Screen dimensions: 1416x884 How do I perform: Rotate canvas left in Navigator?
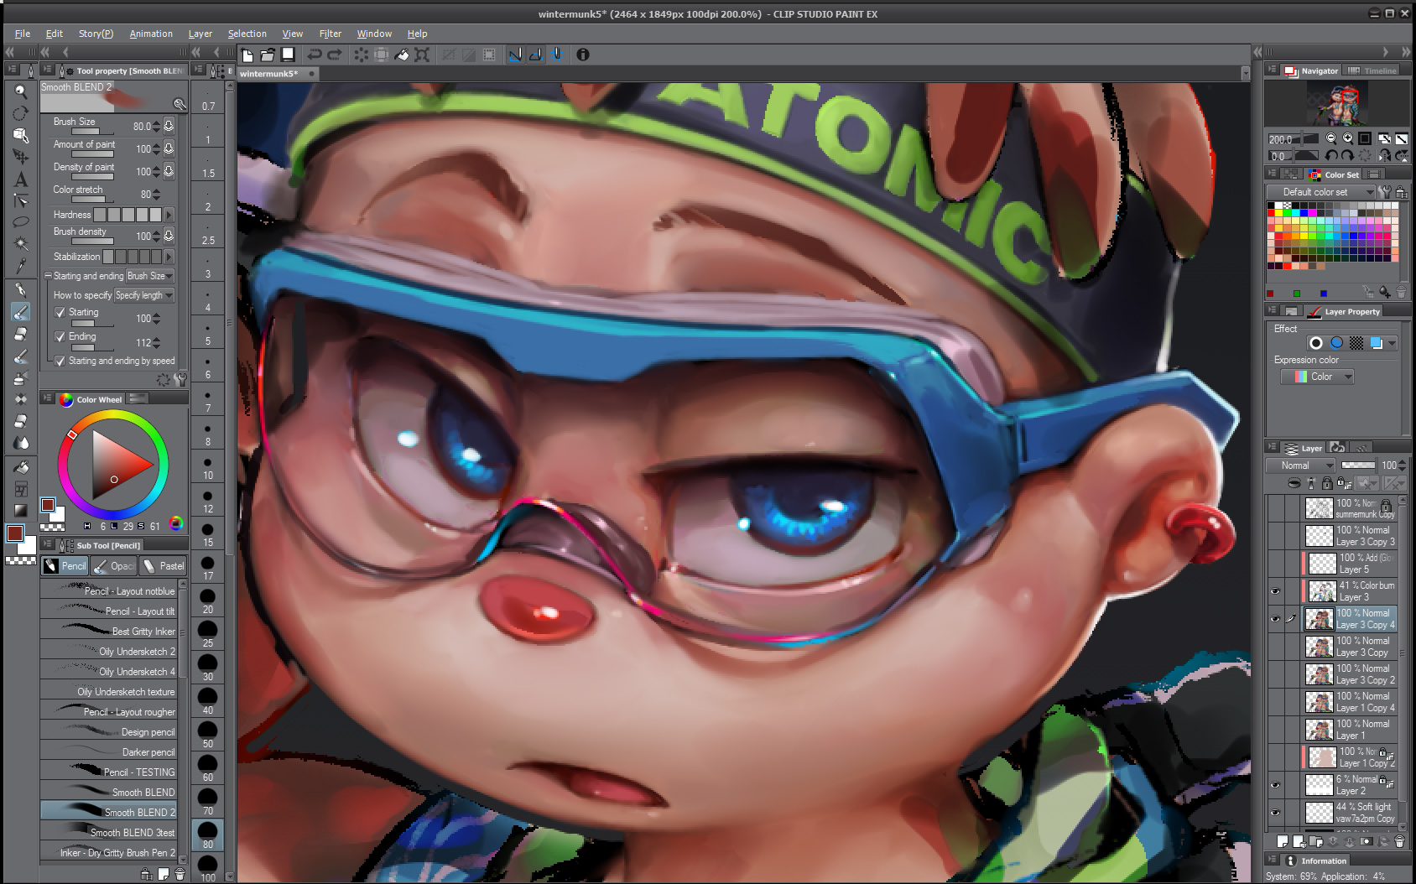click(1331, 156)
